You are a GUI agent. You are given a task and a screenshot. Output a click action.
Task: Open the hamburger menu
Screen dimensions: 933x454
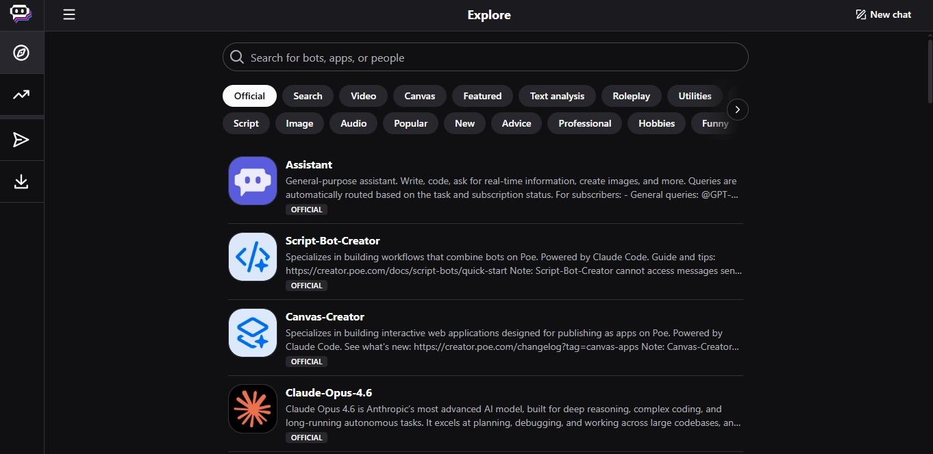[69, 14]
